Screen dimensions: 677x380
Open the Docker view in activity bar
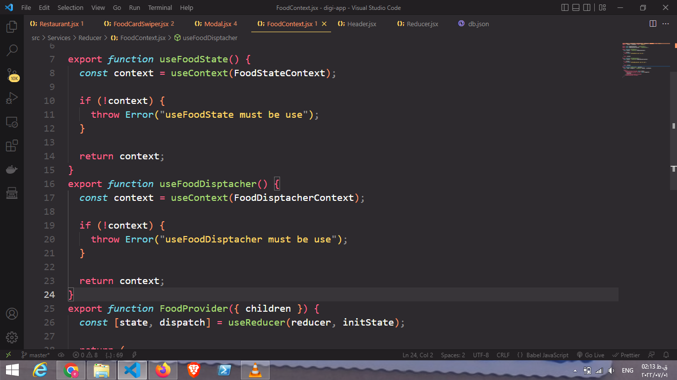click(12, 169)
